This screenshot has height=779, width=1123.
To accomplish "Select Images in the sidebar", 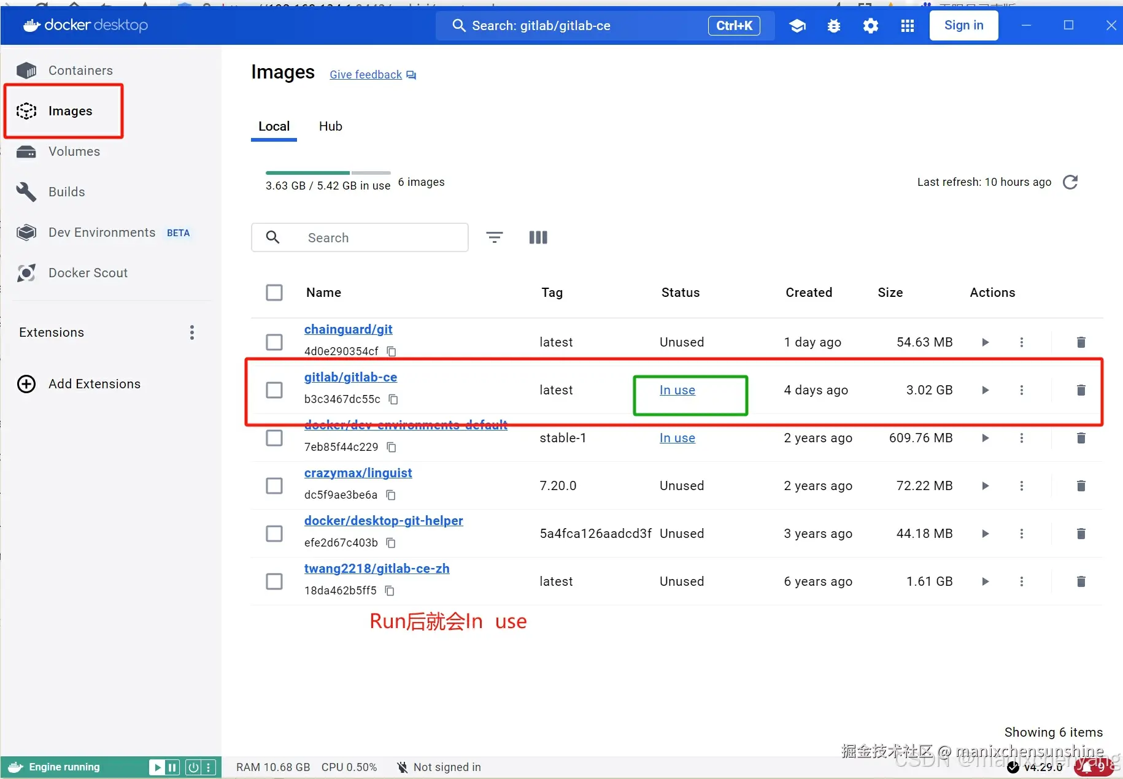I will coord(63,111).
